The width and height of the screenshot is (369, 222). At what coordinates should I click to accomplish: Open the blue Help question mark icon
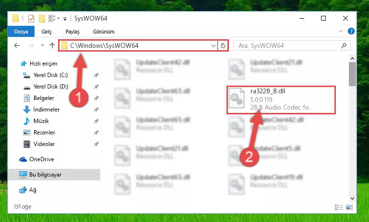[351, 31]
